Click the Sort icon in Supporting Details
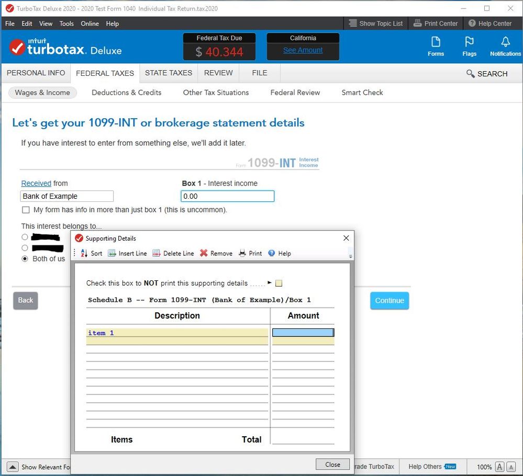This screenshot has height=476, width=523. click(x=84, y=253)
